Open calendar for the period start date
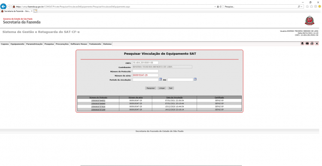322x166 pixels. click(161, 79)
